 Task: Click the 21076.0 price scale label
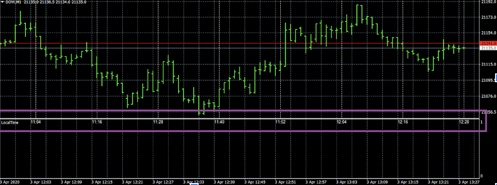click(489, 96)
